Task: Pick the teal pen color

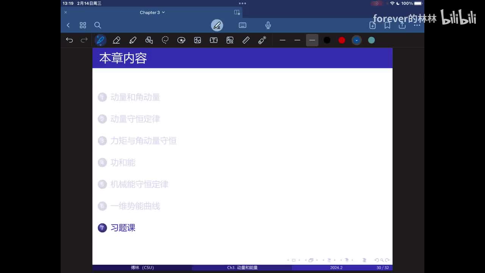Action: click(371, 40)
